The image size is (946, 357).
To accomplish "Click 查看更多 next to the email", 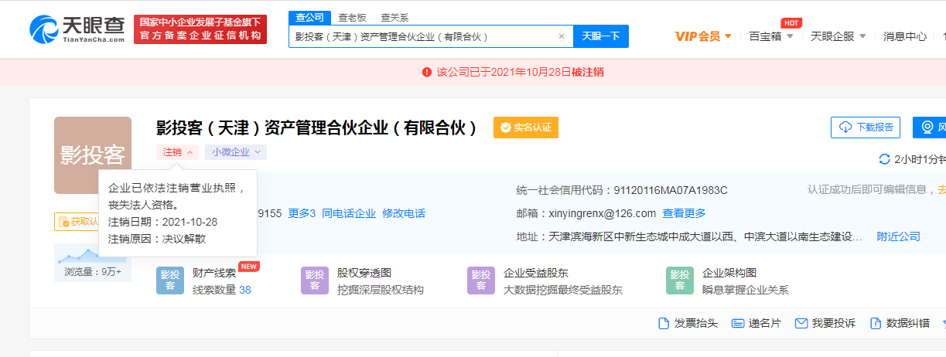I will 684,213.
